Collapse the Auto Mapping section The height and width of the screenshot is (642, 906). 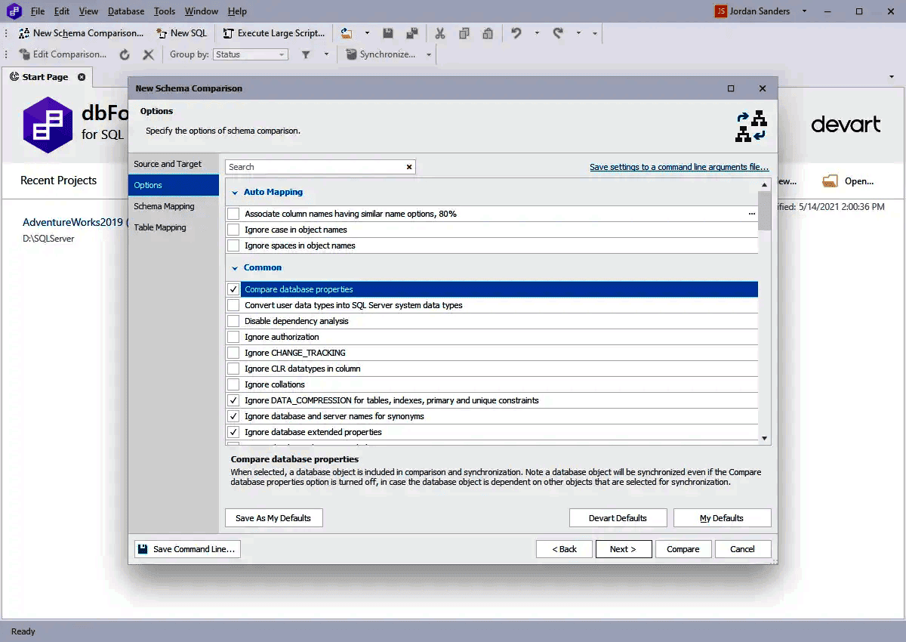click(x=235, y=193)
